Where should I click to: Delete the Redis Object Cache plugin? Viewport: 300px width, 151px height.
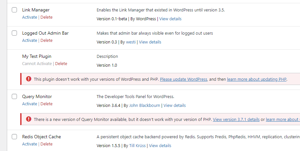tap(46, 144)
